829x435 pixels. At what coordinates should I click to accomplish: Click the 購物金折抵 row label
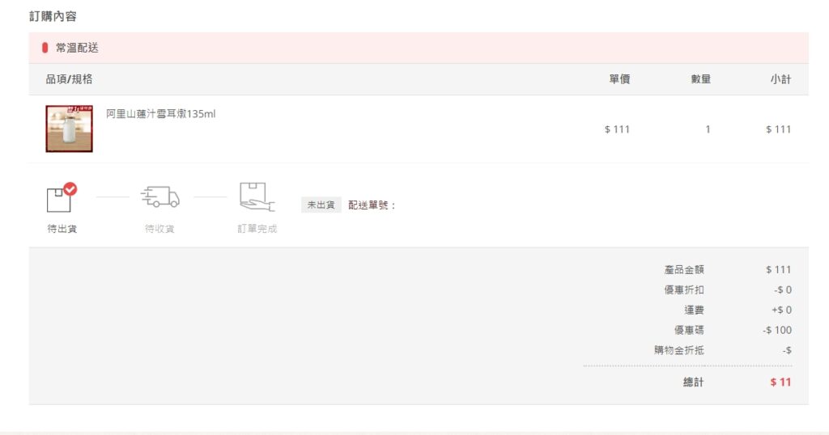tap(679, 350)
